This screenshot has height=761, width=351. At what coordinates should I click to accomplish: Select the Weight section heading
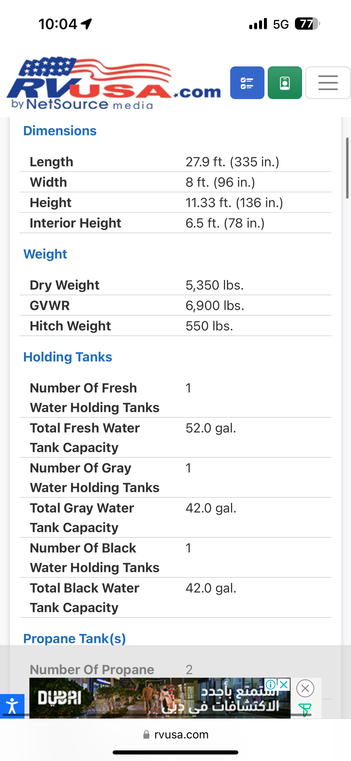pos(45,254)
